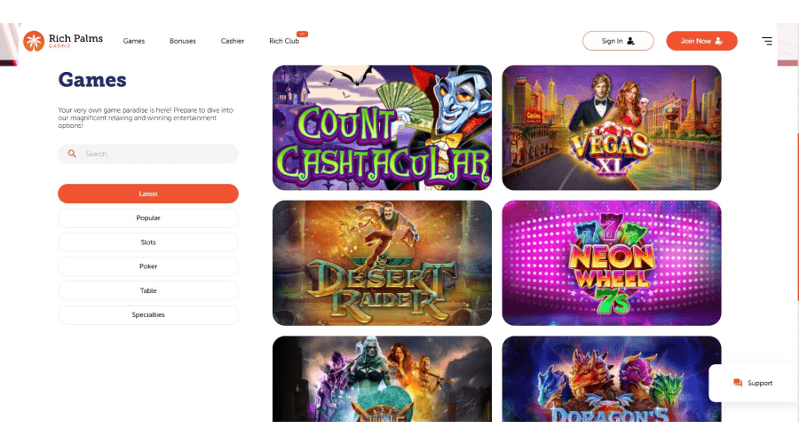
Task: Click the Rich Palms Casino palm logo
Action: [x=34, y=41]
